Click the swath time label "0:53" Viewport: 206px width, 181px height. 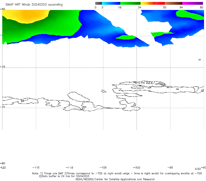click(x=198, y=169)
